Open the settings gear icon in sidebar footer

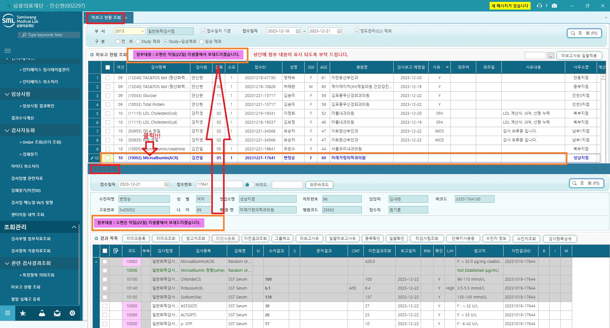(x=72, y=313)
